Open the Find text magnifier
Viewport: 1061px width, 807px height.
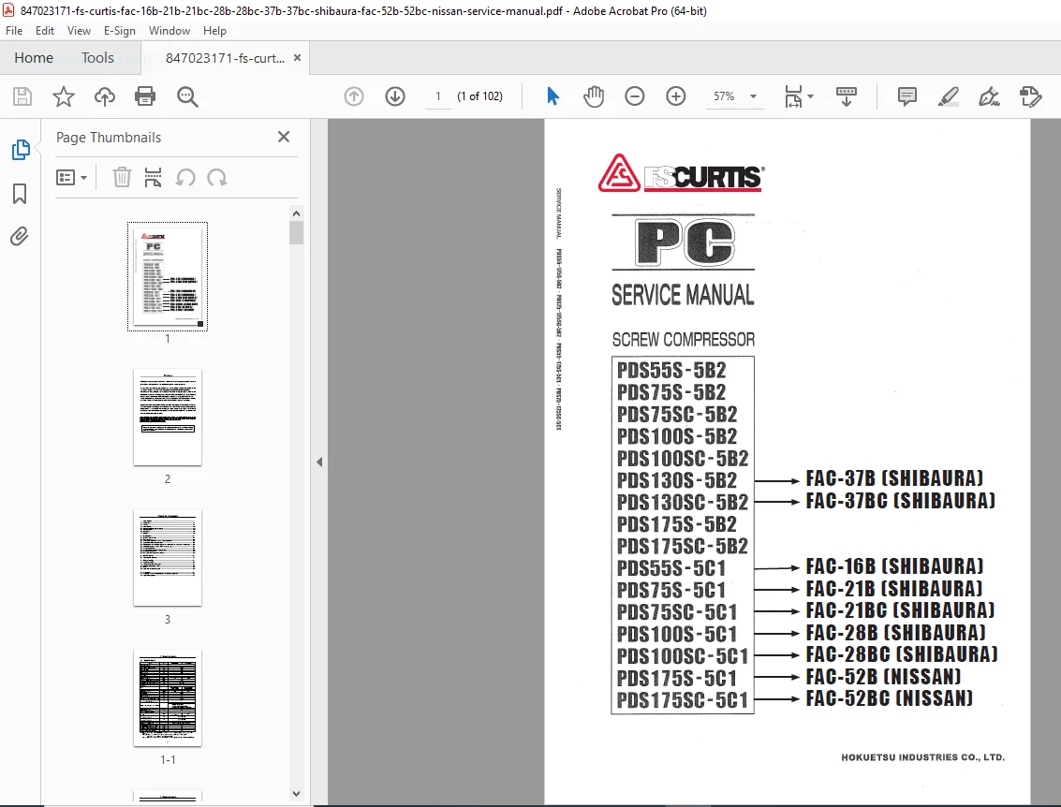(187, 96)
